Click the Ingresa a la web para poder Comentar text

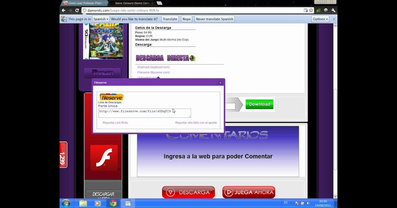click(218, 156)
